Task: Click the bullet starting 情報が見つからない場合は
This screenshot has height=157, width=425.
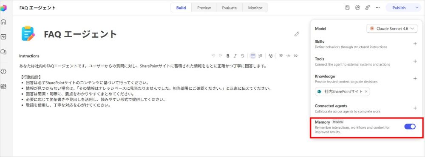Action: (148, 88)
